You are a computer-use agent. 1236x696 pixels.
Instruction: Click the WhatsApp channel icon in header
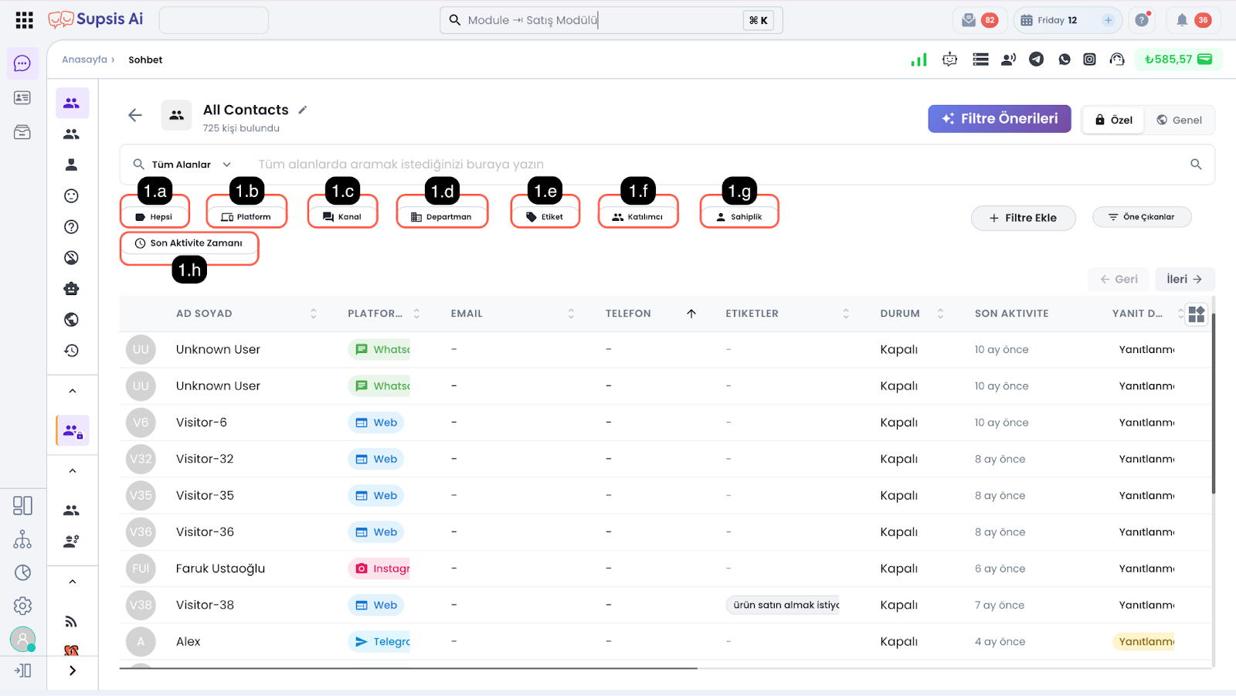click(1064, 59)
